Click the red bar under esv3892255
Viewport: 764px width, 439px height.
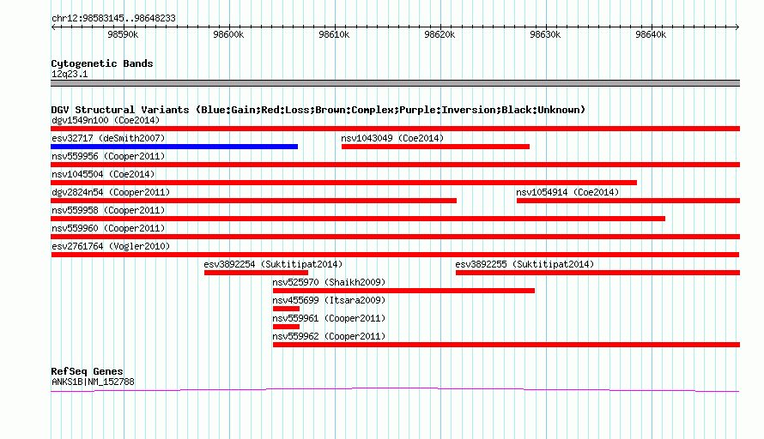coord(597,273)
